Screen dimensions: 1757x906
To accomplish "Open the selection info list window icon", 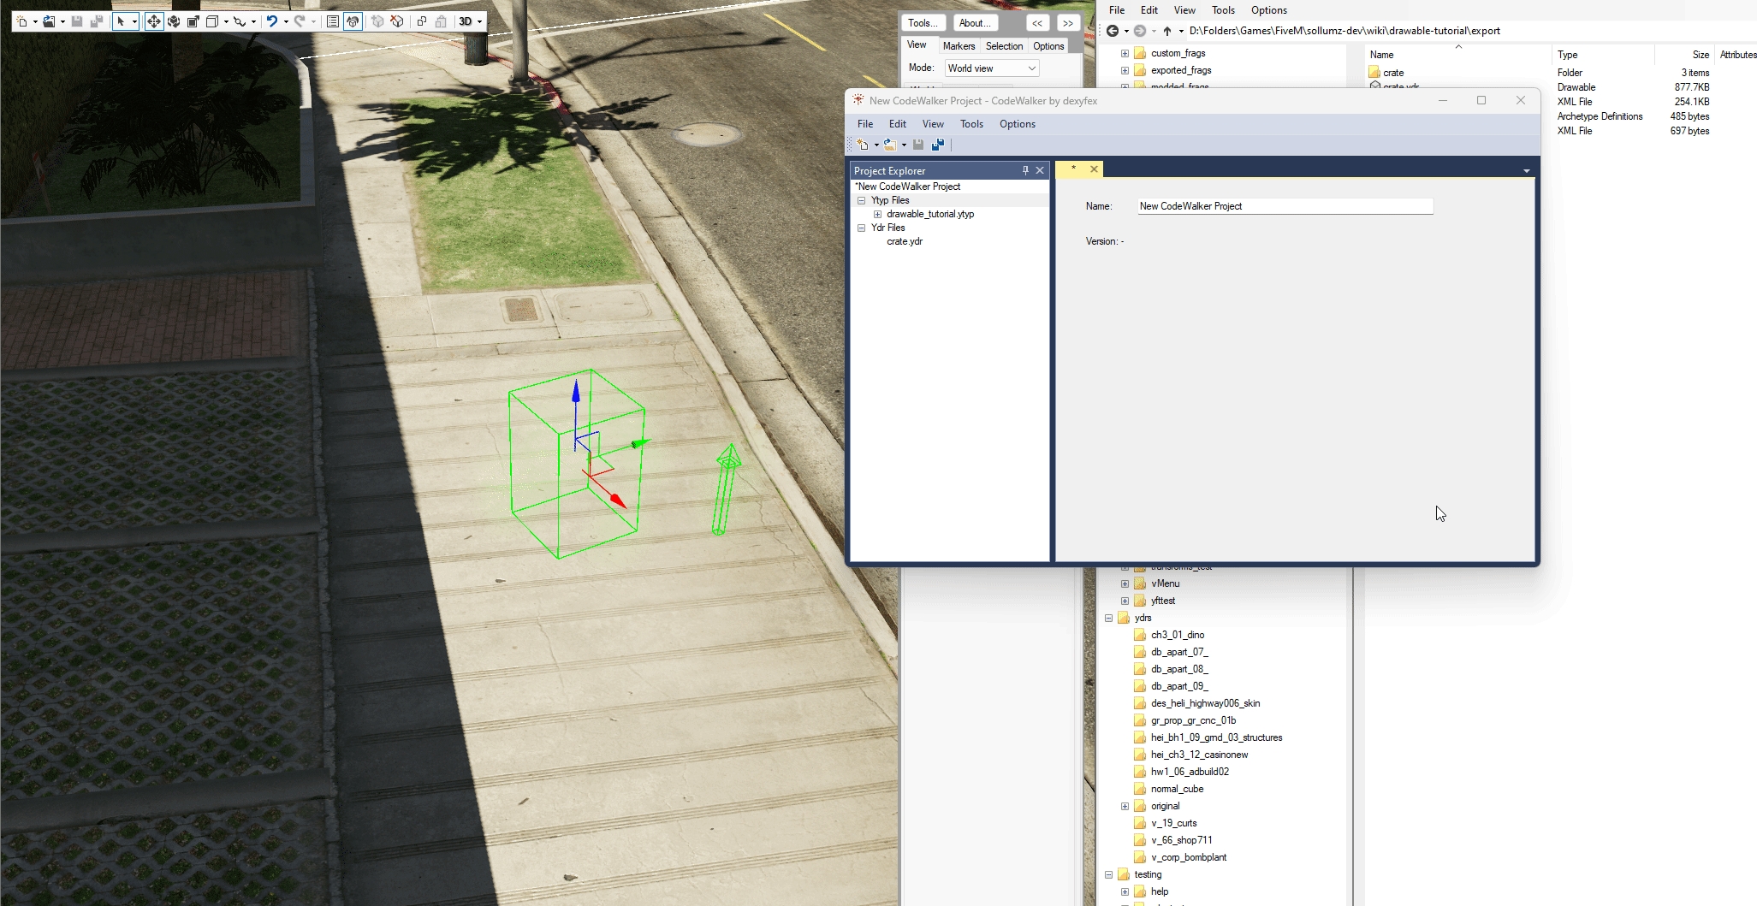I will click(x=333, y=21).
